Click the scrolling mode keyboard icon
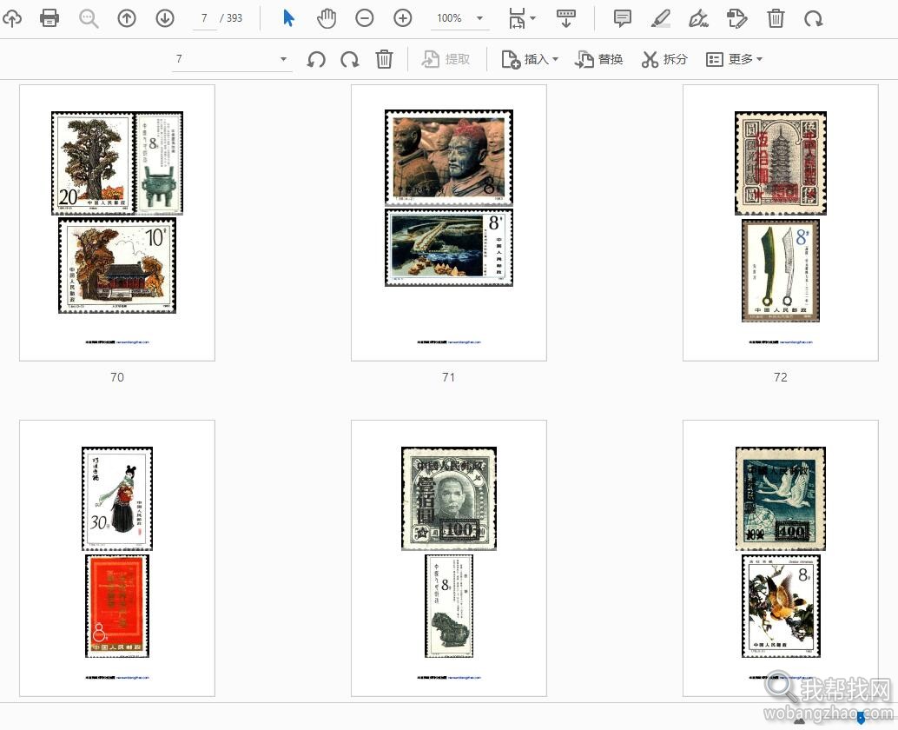Screen dimensions: 898x730 566,18
